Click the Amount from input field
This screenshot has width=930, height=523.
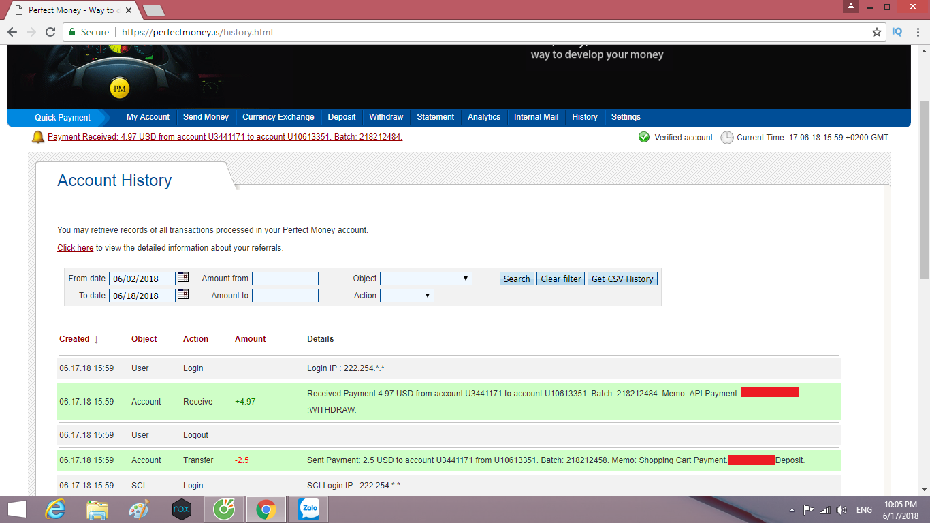click(285, 279)
